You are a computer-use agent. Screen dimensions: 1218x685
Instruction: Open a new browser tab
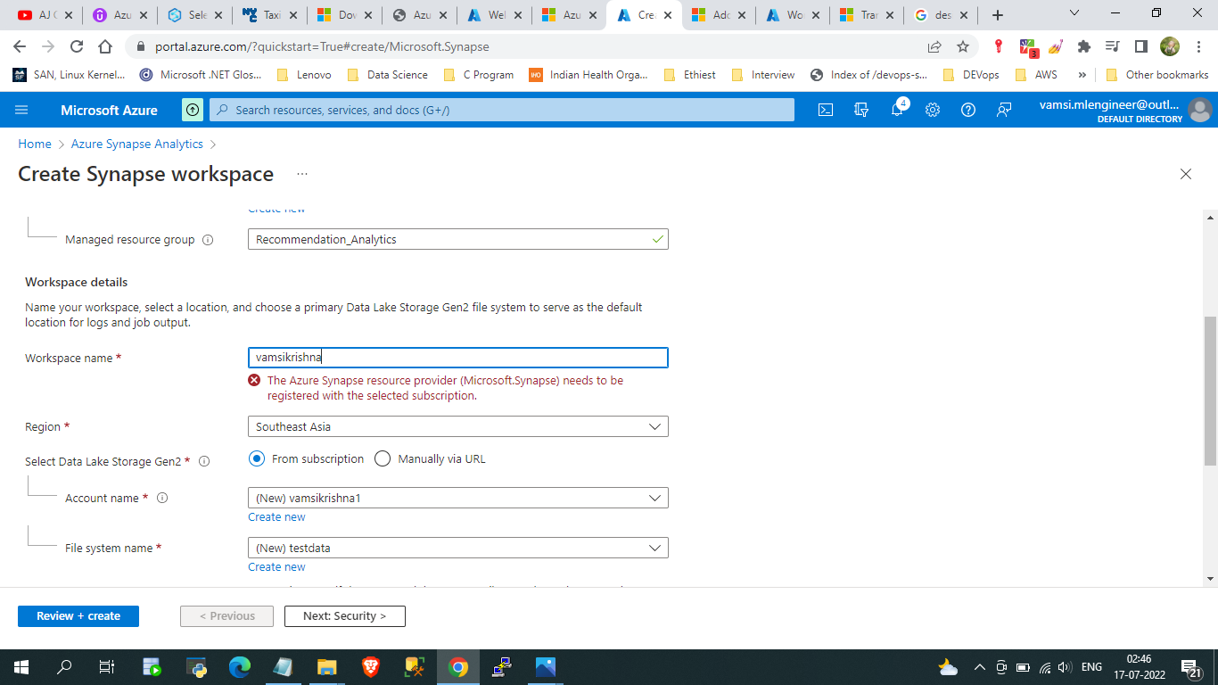coord(998,15)
